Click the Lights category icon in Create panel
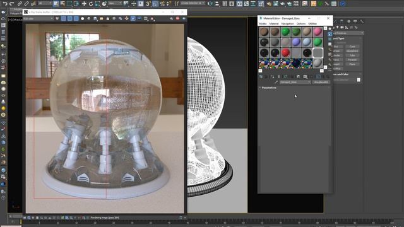The image size is (404, 227). (338, 27)
